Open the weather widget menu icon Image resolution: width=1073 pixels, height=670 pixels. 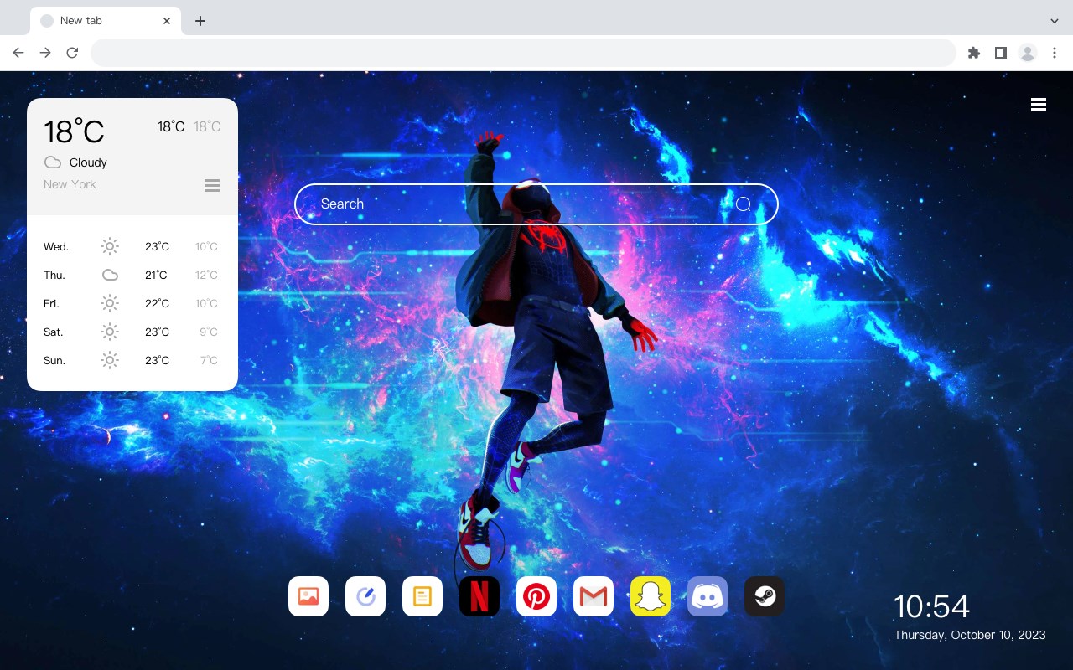pyautogui.click(x=212, y=185)
